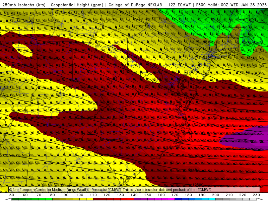Click the '10440' height contour label

point(192,170)
